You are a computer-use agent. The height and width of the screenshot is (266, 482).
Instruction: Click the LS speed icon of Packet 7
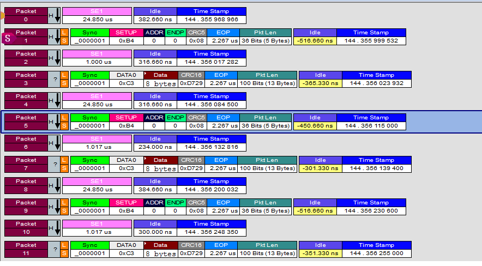64,164
